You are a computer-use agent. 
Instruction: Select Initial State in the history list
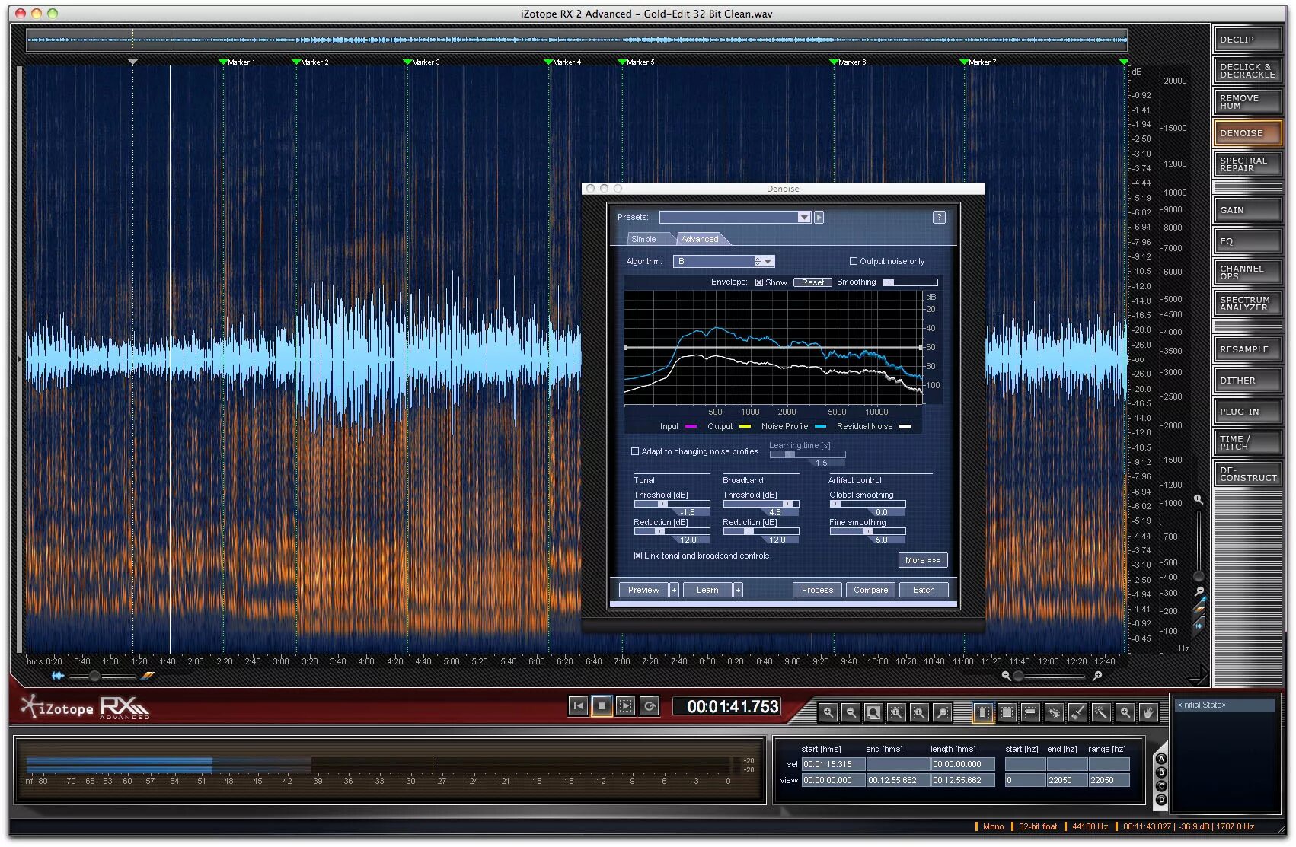pyautogui.click(x=1224, y=705)
